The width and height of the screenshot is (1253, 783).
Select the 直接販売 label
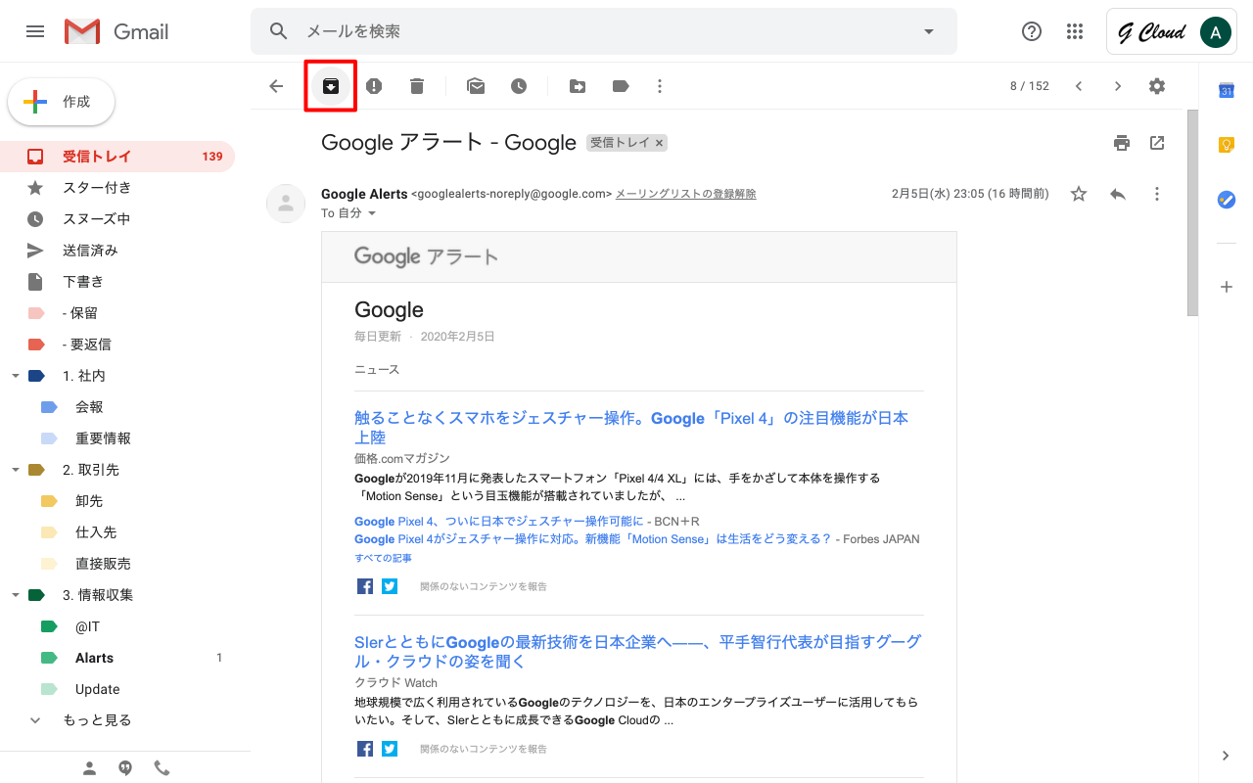click(117, 564)
